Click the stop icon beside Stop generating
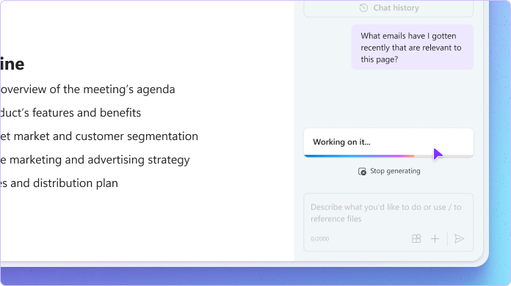Viewport: 511px width, 286px height. point(362,172)
